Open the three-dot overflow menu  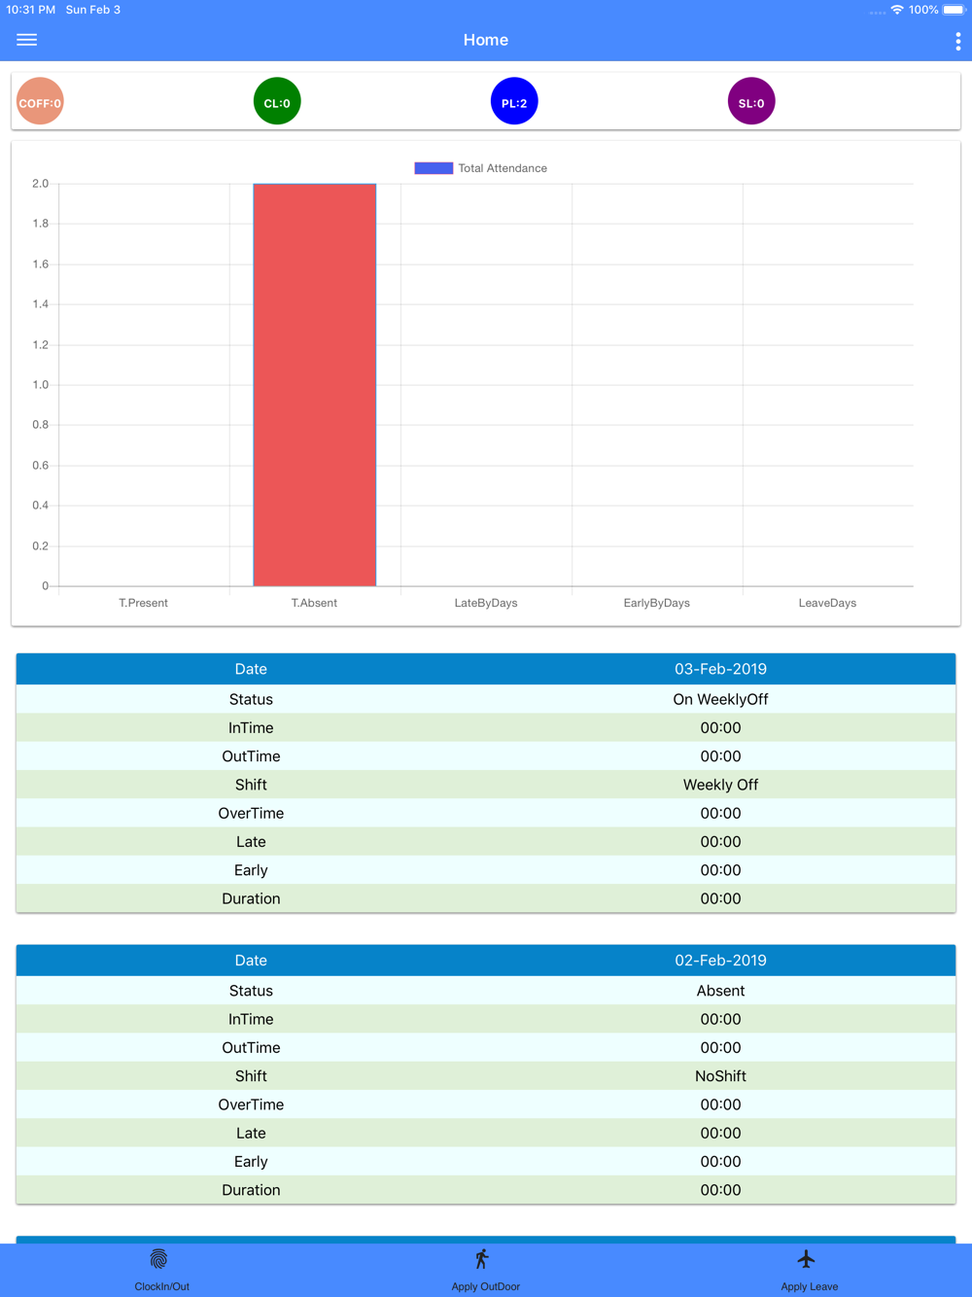[x=957, y=41]
